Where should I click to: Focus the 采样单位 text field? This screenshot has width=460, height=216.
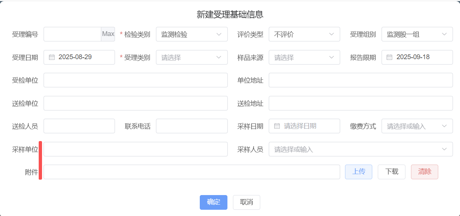click(x=136, y=149)
